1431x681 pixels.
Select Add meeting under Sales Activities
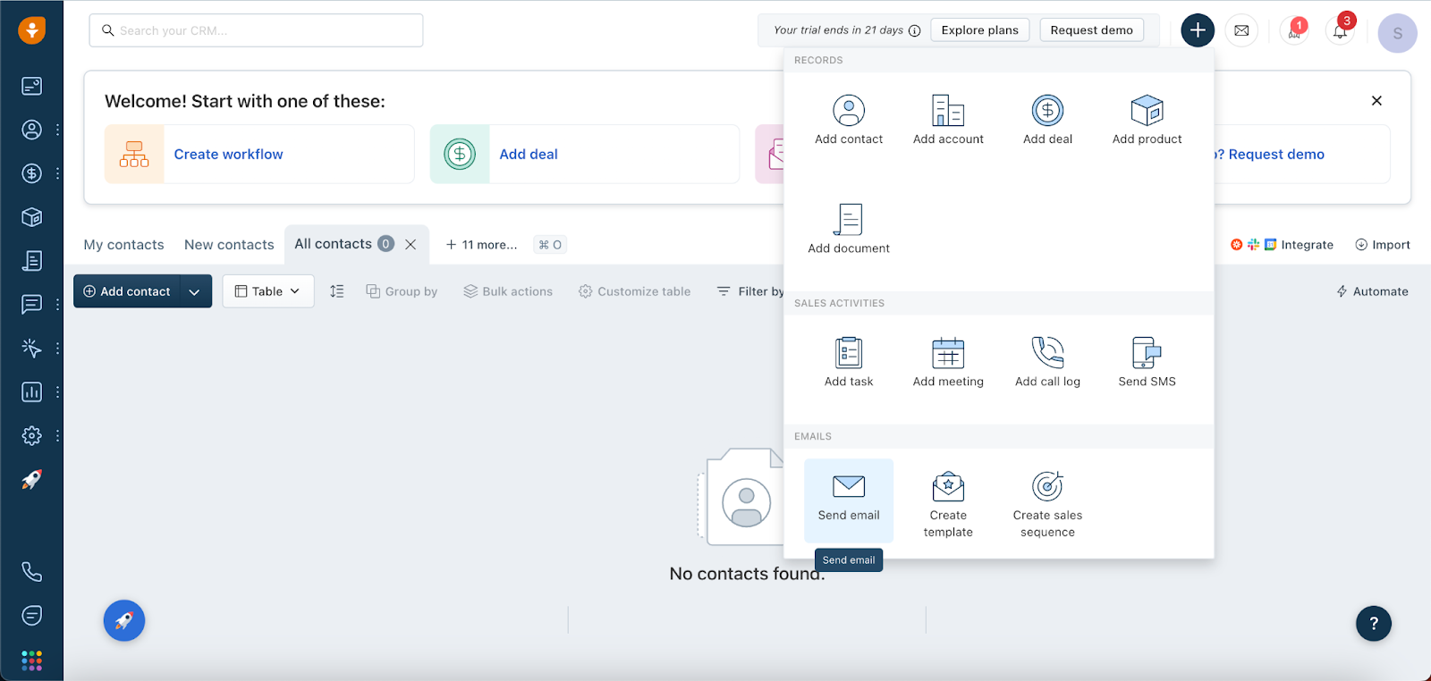pos(947,363)
